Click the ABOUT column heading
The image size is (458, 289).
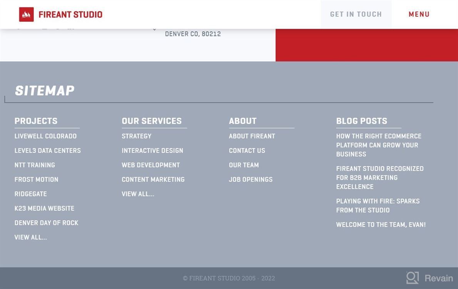pyautogui.click(x=243, y=121)
